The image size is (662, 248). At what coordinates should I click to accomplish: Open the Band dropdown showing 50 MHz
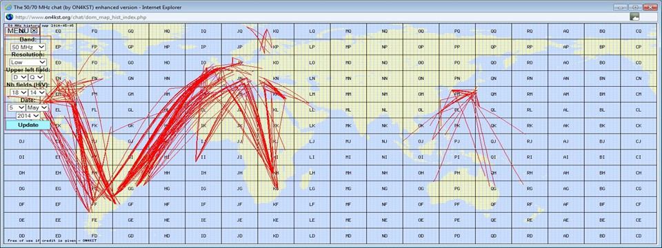pos(28,48)
